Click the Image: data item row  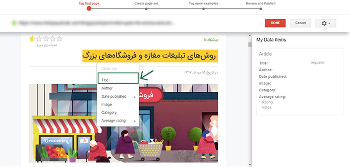265,83
